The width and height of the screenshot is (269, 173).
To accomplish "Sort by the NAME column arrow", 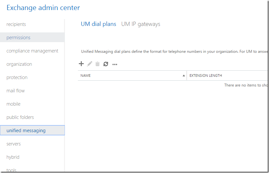I will [x=184, y=75].
